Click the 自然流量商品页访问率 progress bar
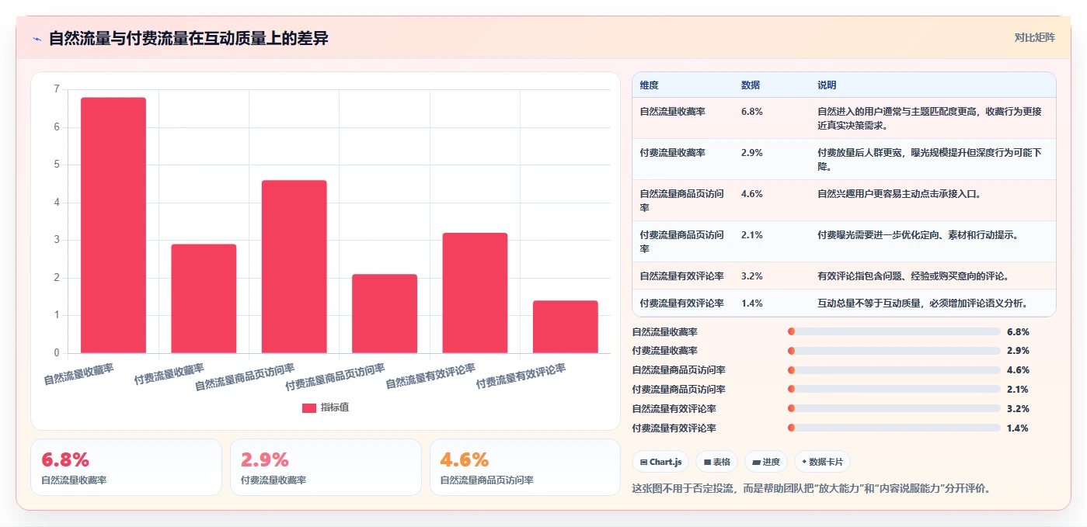The width and height of the screenshot is (1087, 527). pos(894,370)
